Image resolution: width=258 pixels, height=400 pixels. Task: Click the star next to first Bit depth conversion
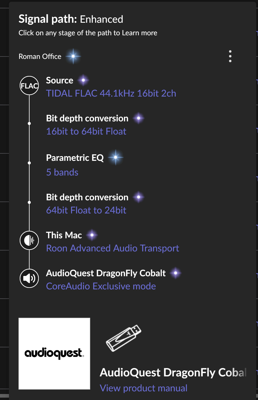coord(139,118)
